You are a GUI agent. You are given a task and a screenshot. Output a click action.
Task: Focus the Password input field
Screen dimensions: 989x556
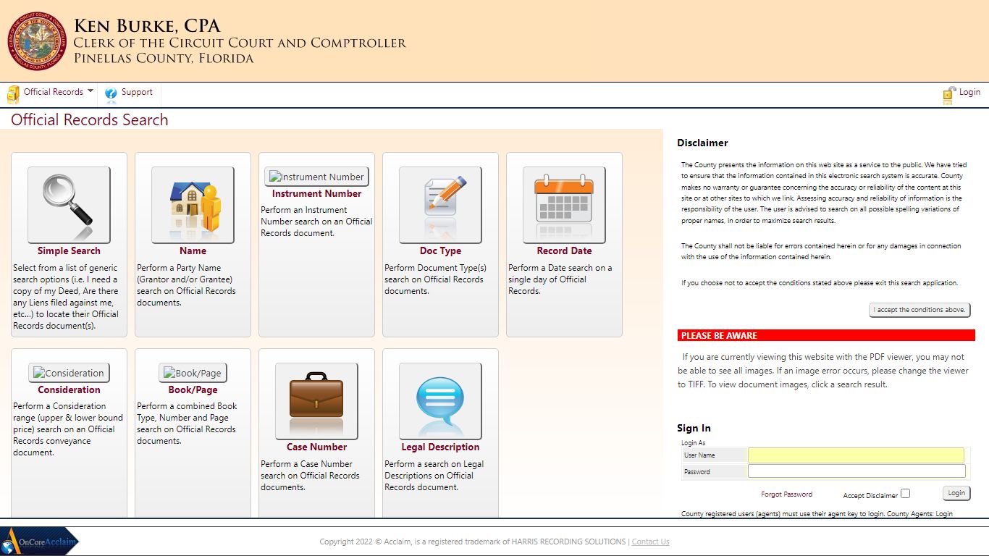pyautogui.click(x=857, y=471)
